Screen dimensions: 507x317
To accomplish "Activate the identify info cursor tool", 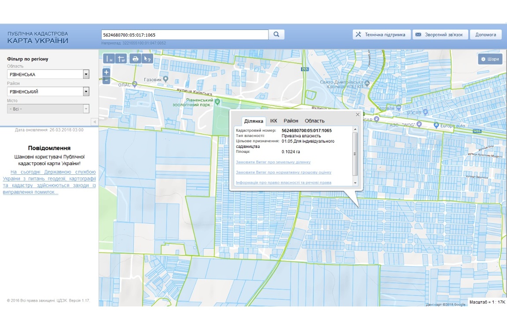I will (147, 59).
